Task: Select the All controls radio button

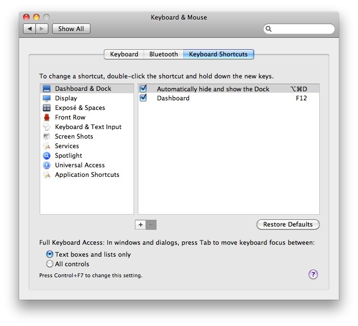Action: click(x=50, y=264)
